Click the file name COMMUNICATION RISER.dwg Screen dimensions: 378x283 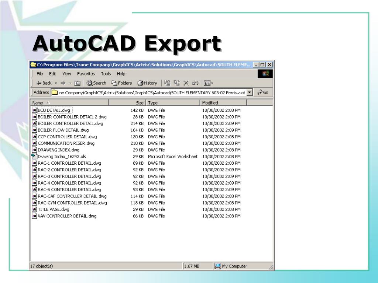66,143
